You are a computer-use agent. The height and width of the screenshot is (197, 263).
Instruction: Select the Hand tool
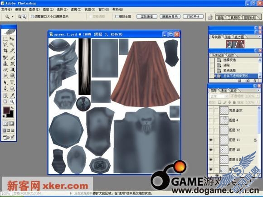(5, 101)
